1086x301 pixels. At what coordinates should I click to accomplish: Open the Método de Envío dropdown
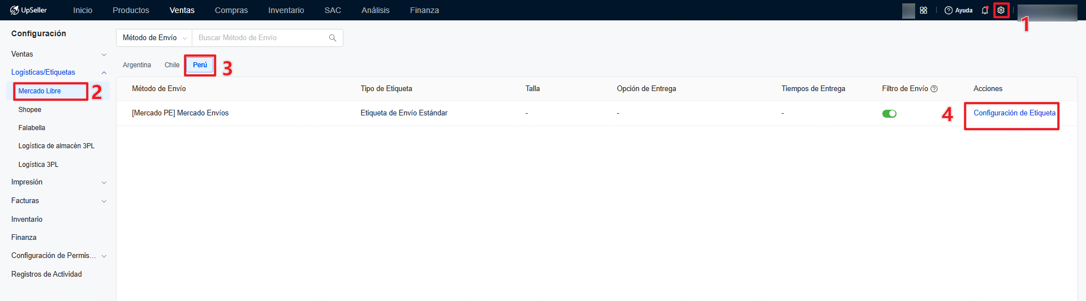154,38
